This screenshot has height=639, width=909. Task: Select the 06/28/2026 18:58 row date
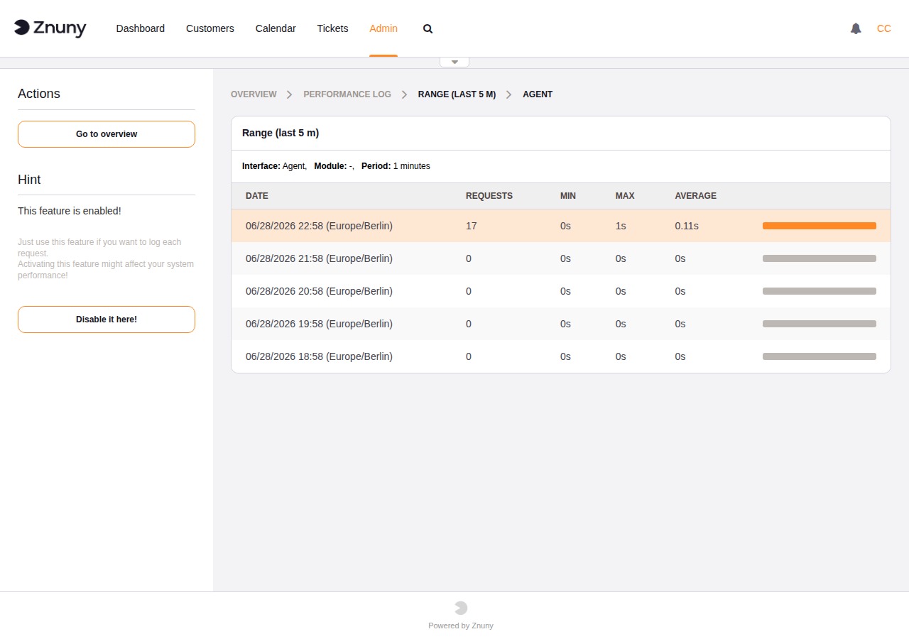tap(319, 356)
